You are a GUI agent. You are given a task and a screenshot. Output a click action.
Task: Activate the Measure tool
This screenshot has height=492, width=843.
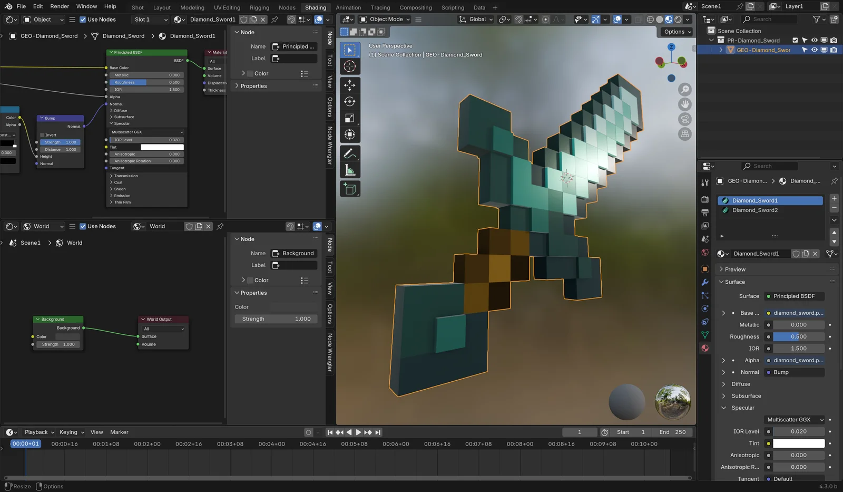point(350,169)
